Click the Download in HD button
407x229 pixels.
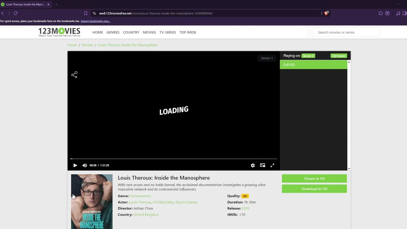314,189
